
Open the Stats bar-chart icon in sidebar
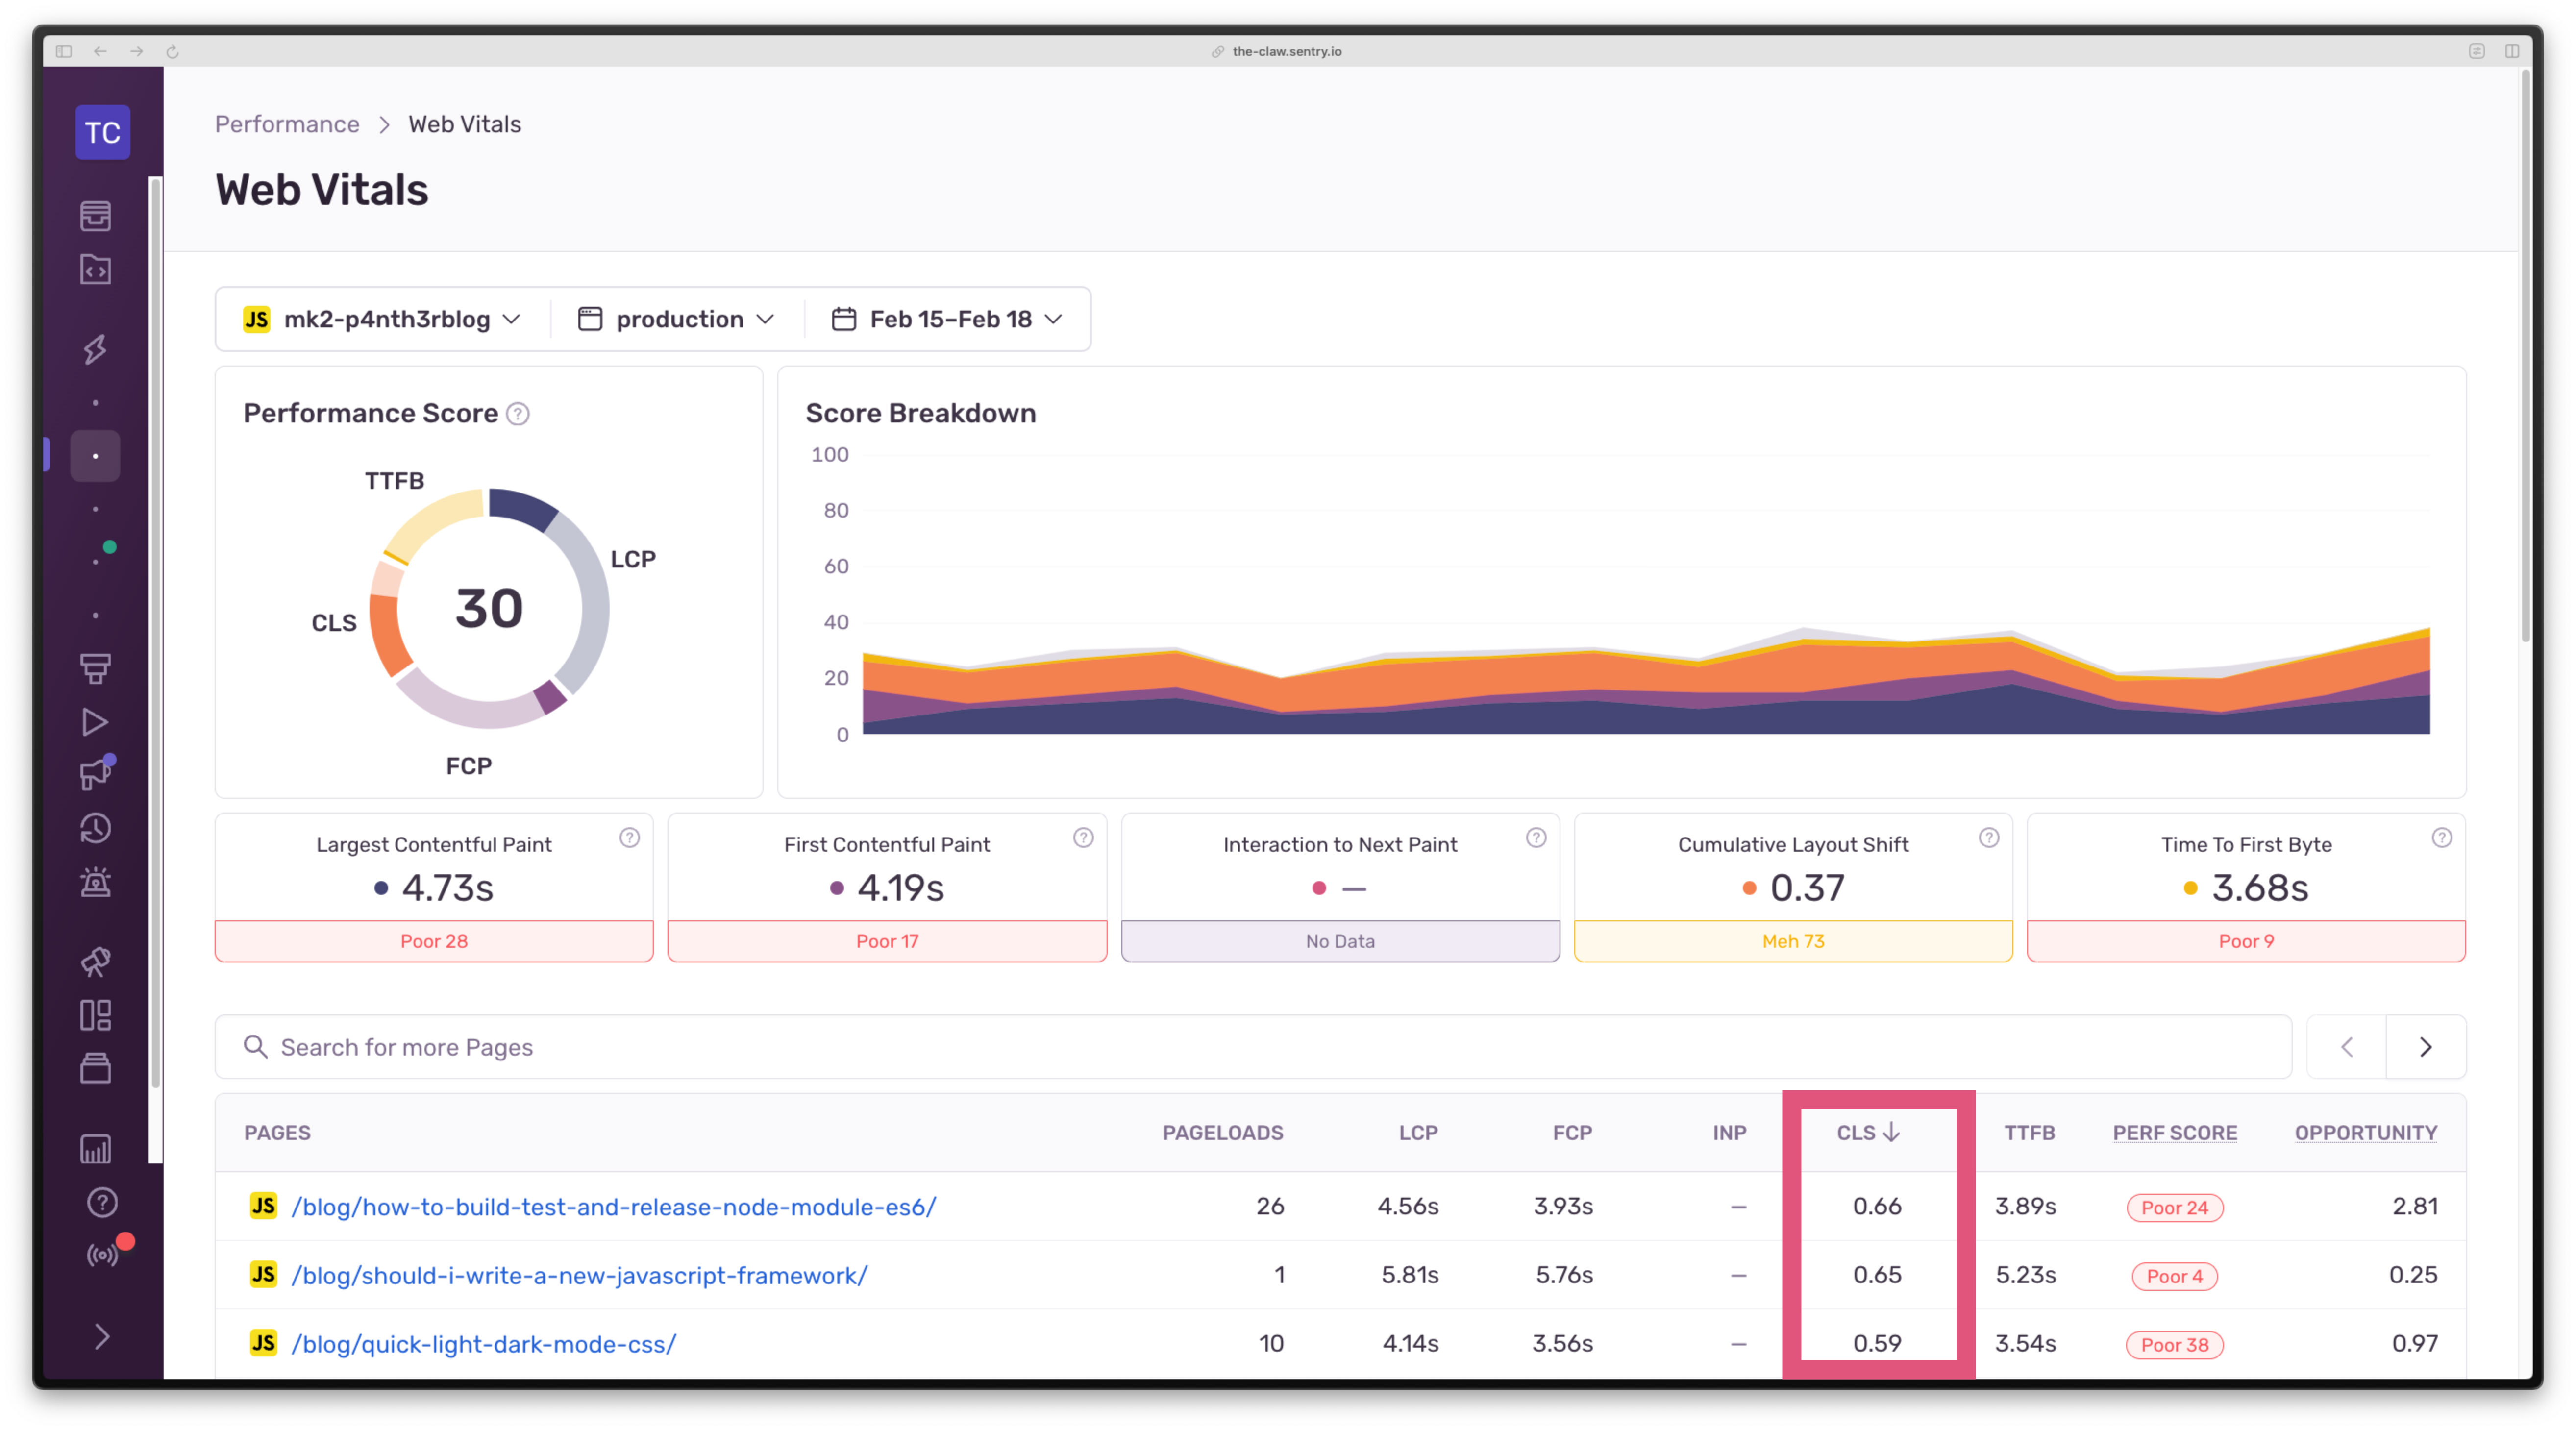[x=96, y=1148]
